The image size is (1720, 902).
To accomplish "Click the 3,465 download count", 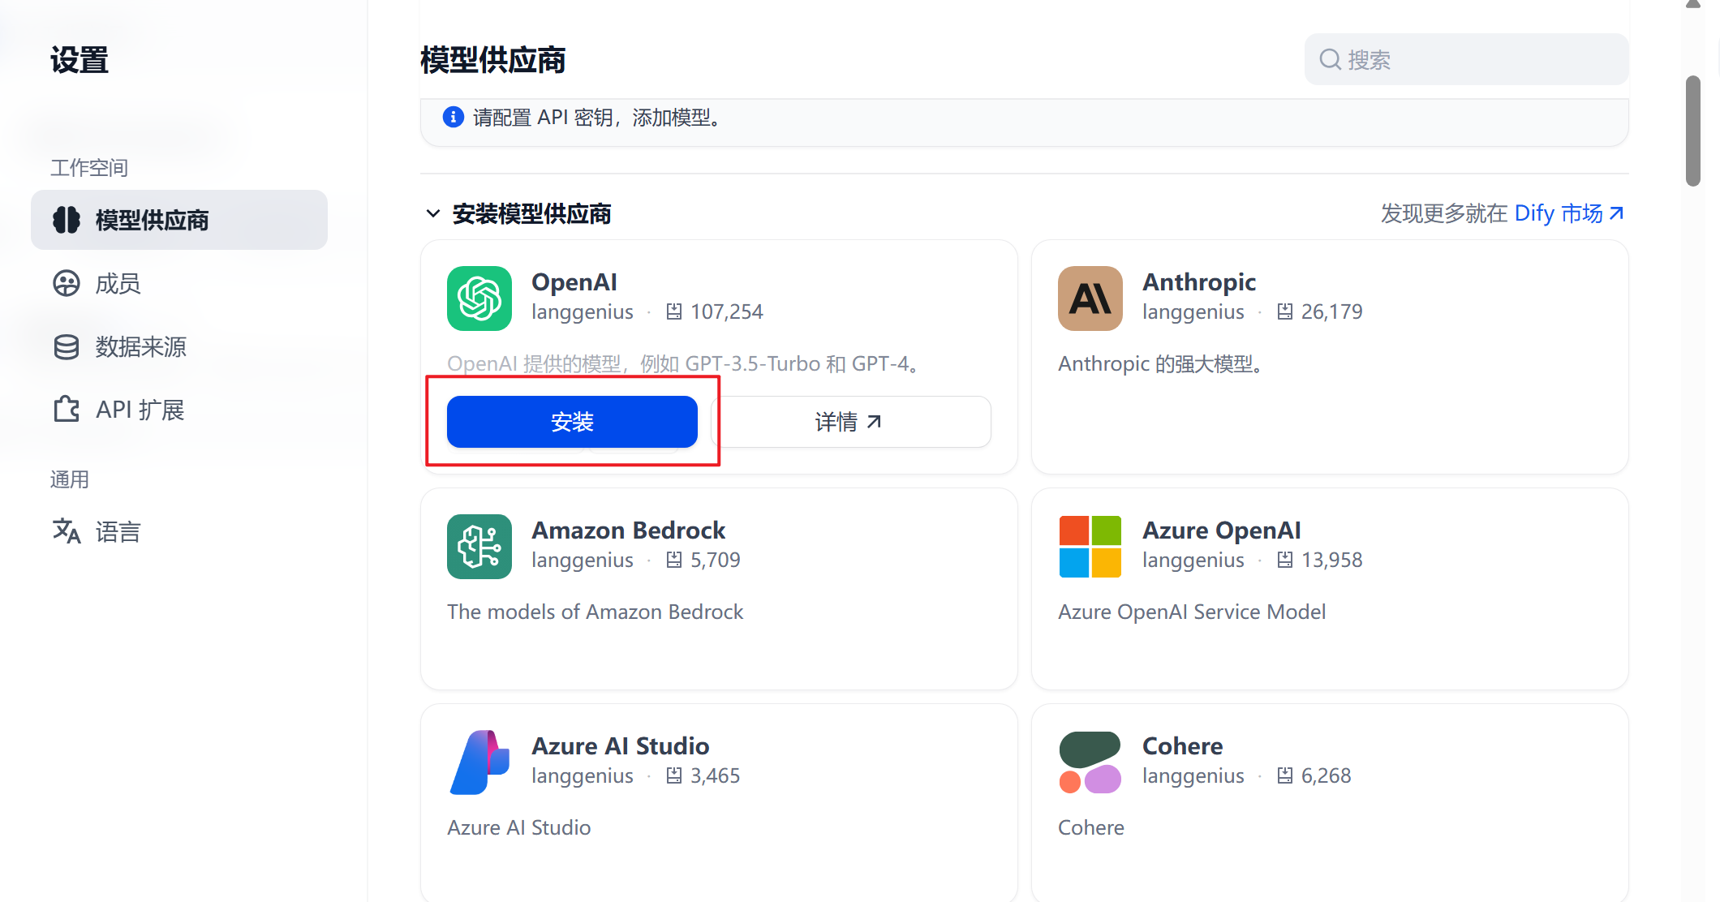I will point(716,775).
